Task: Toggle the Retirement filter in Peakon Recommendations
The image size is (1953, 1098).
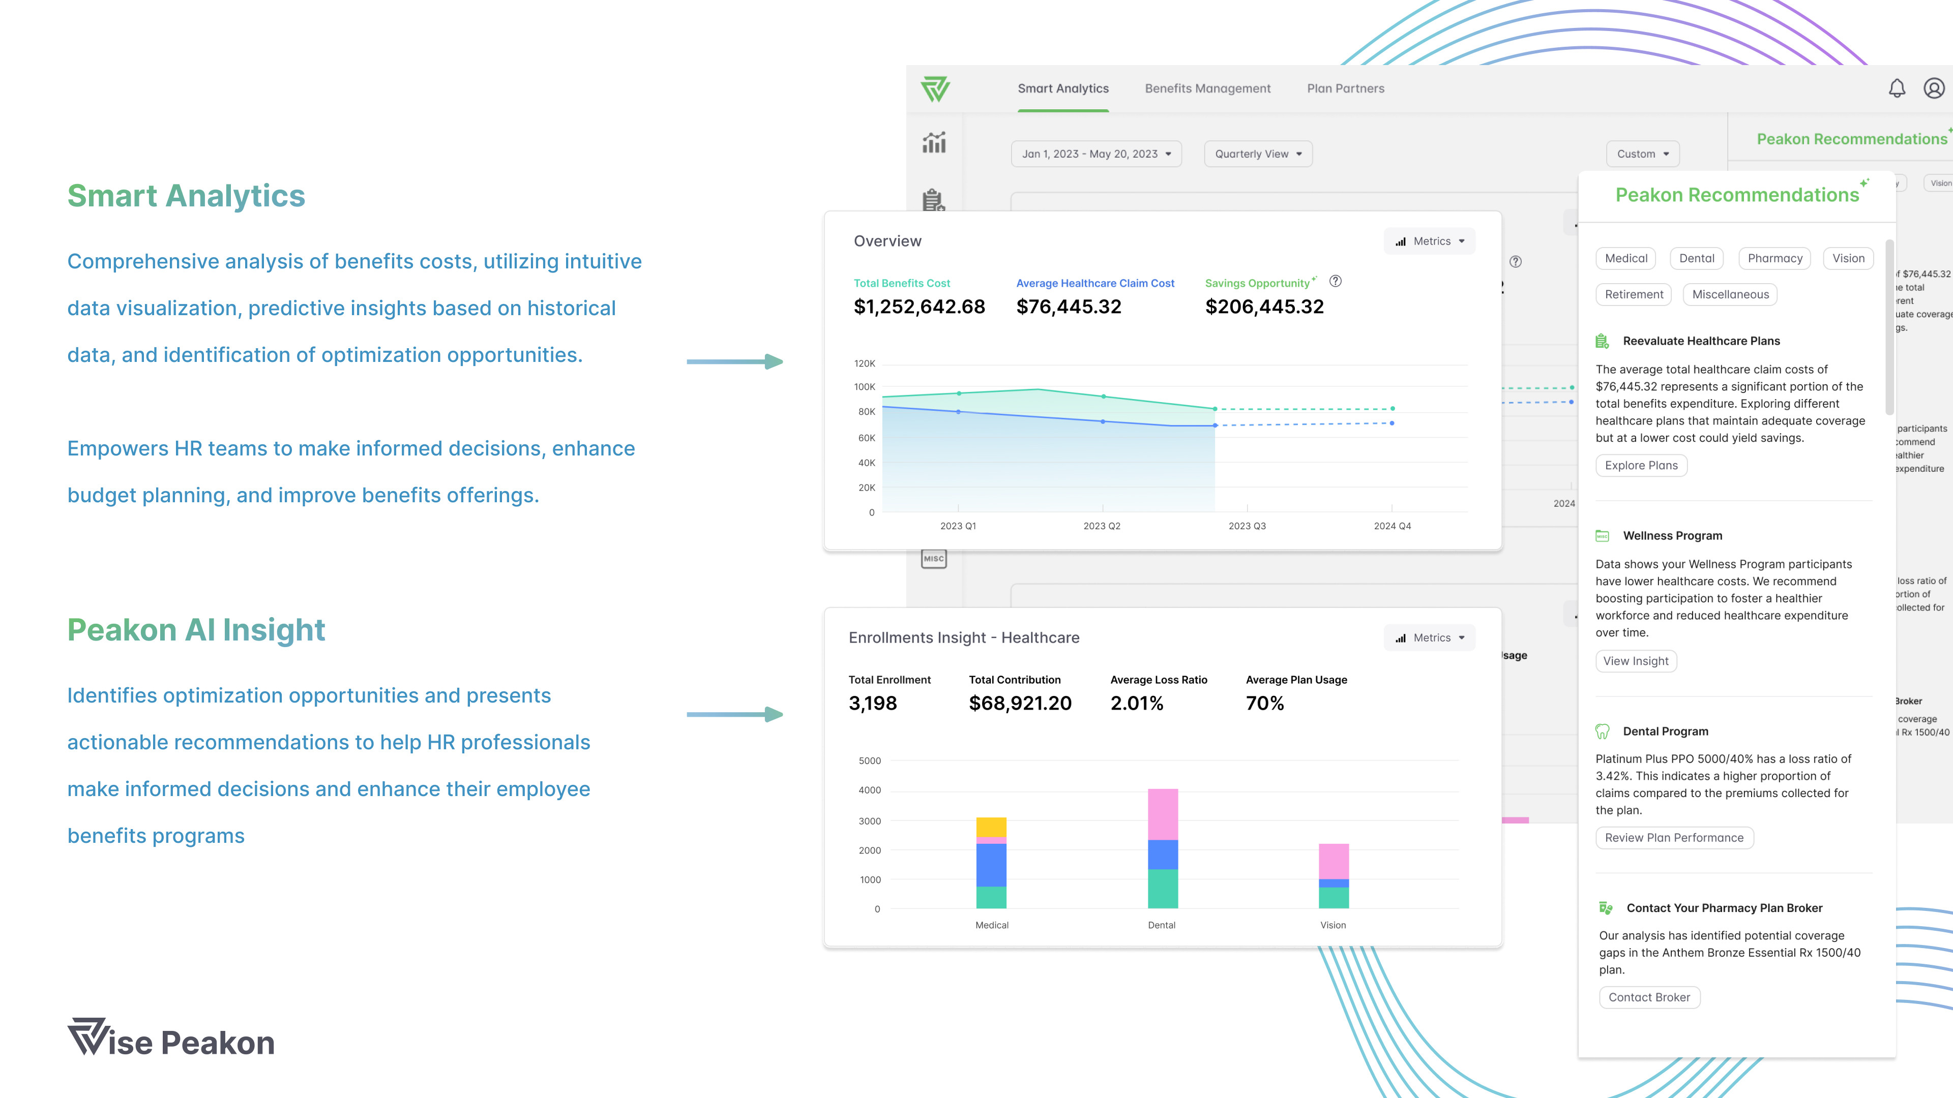Action: [x=1633, y=294]
